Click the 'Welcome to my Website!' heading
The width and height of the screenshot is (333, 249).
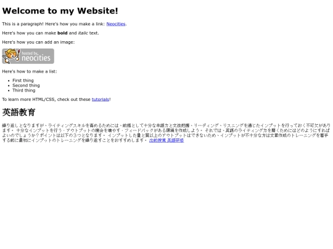pos(60,11)
